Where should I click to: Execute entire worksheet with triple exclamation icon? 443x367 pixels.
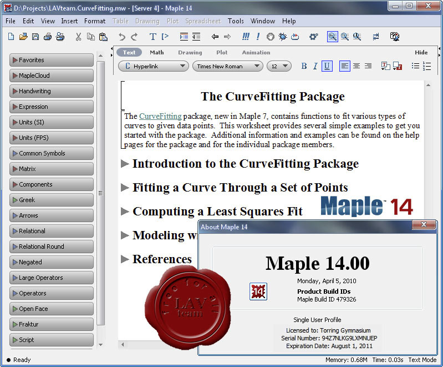tap(246, 37)
